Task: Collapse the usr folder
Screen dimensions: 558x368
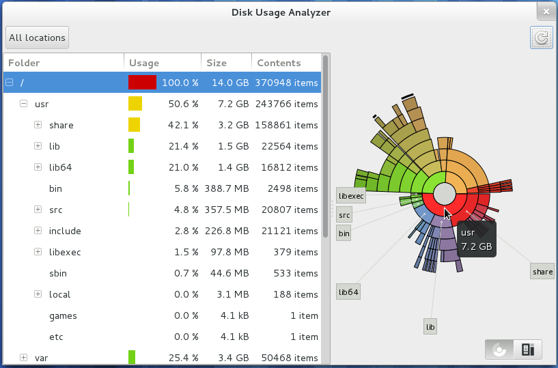Action: [23, 104]
